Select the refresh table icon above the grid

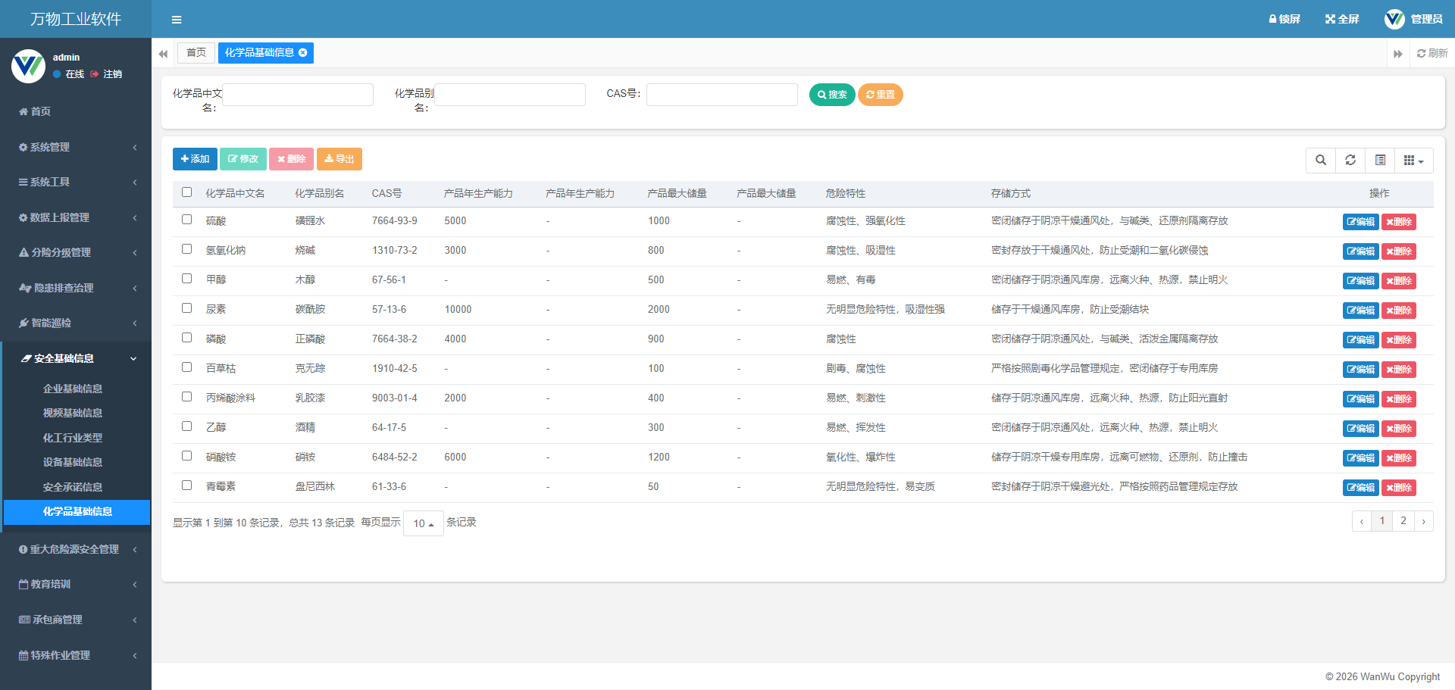click(1350, 160)
